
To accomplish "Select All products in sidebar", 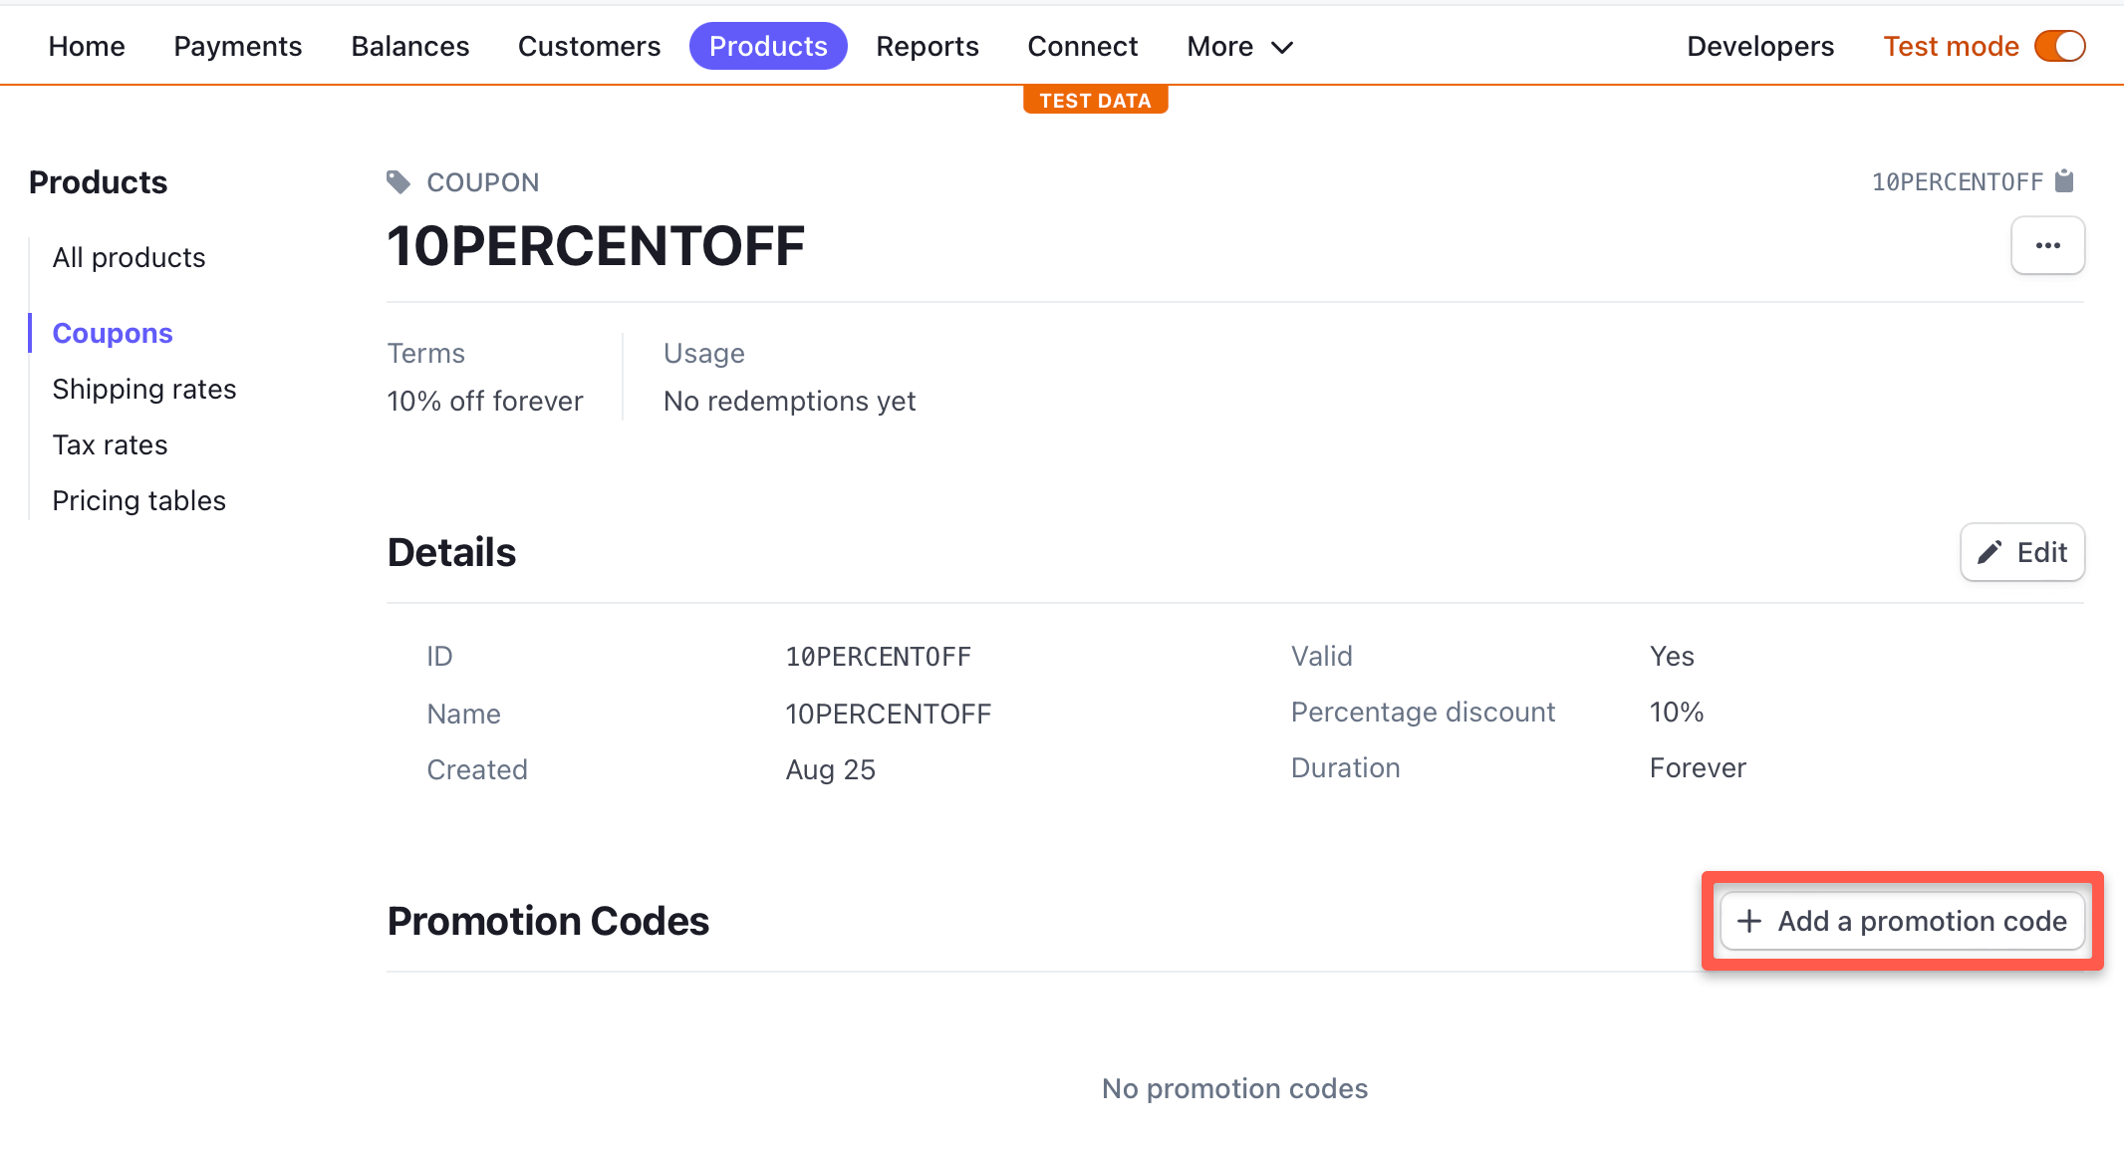I will [x=129, y=257].
